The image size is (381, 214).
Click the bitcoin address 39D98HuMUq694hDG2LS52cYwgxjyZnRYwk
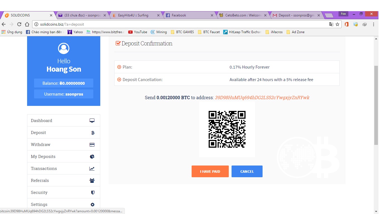click(x=262, y=98)
